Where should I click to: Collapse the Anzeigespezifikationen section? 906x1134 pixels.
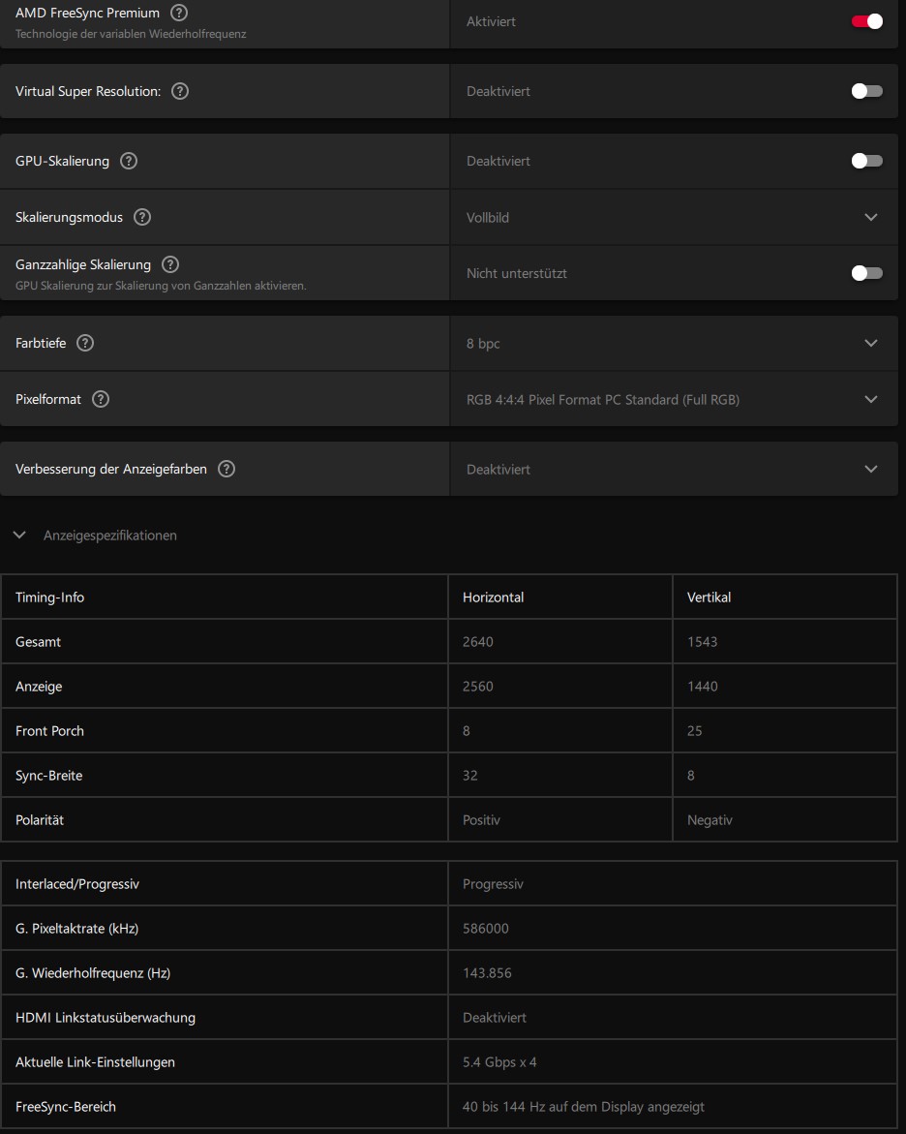coord(19,535)
